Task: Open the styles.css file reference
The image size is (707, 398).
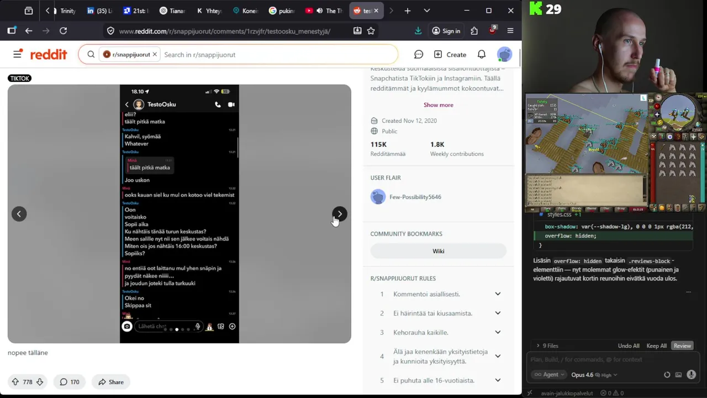Action: click(559, 214)
